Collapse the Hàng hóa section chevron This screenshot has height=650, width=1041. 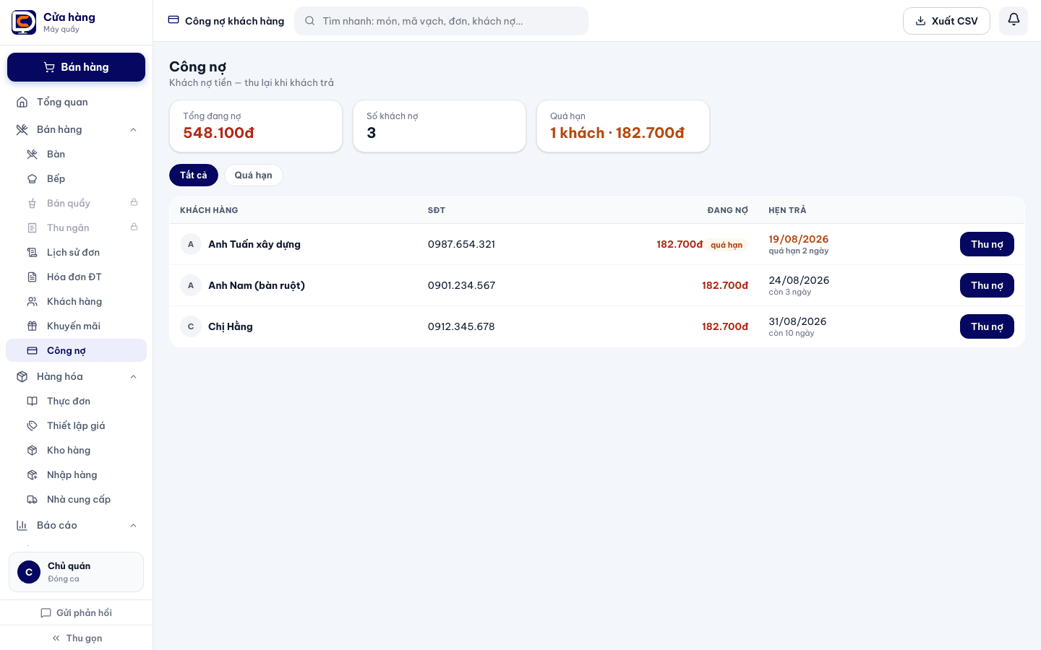pos(133,376)
